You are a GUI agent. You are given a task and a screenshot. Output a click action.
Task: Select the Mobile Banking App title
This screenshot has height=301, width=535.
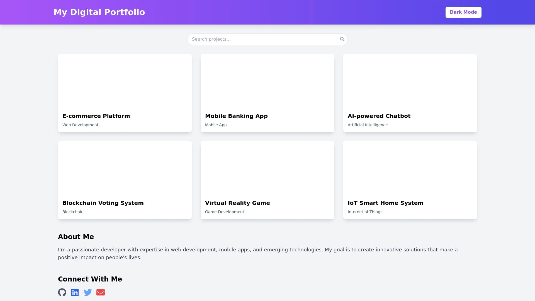point(236,116)
